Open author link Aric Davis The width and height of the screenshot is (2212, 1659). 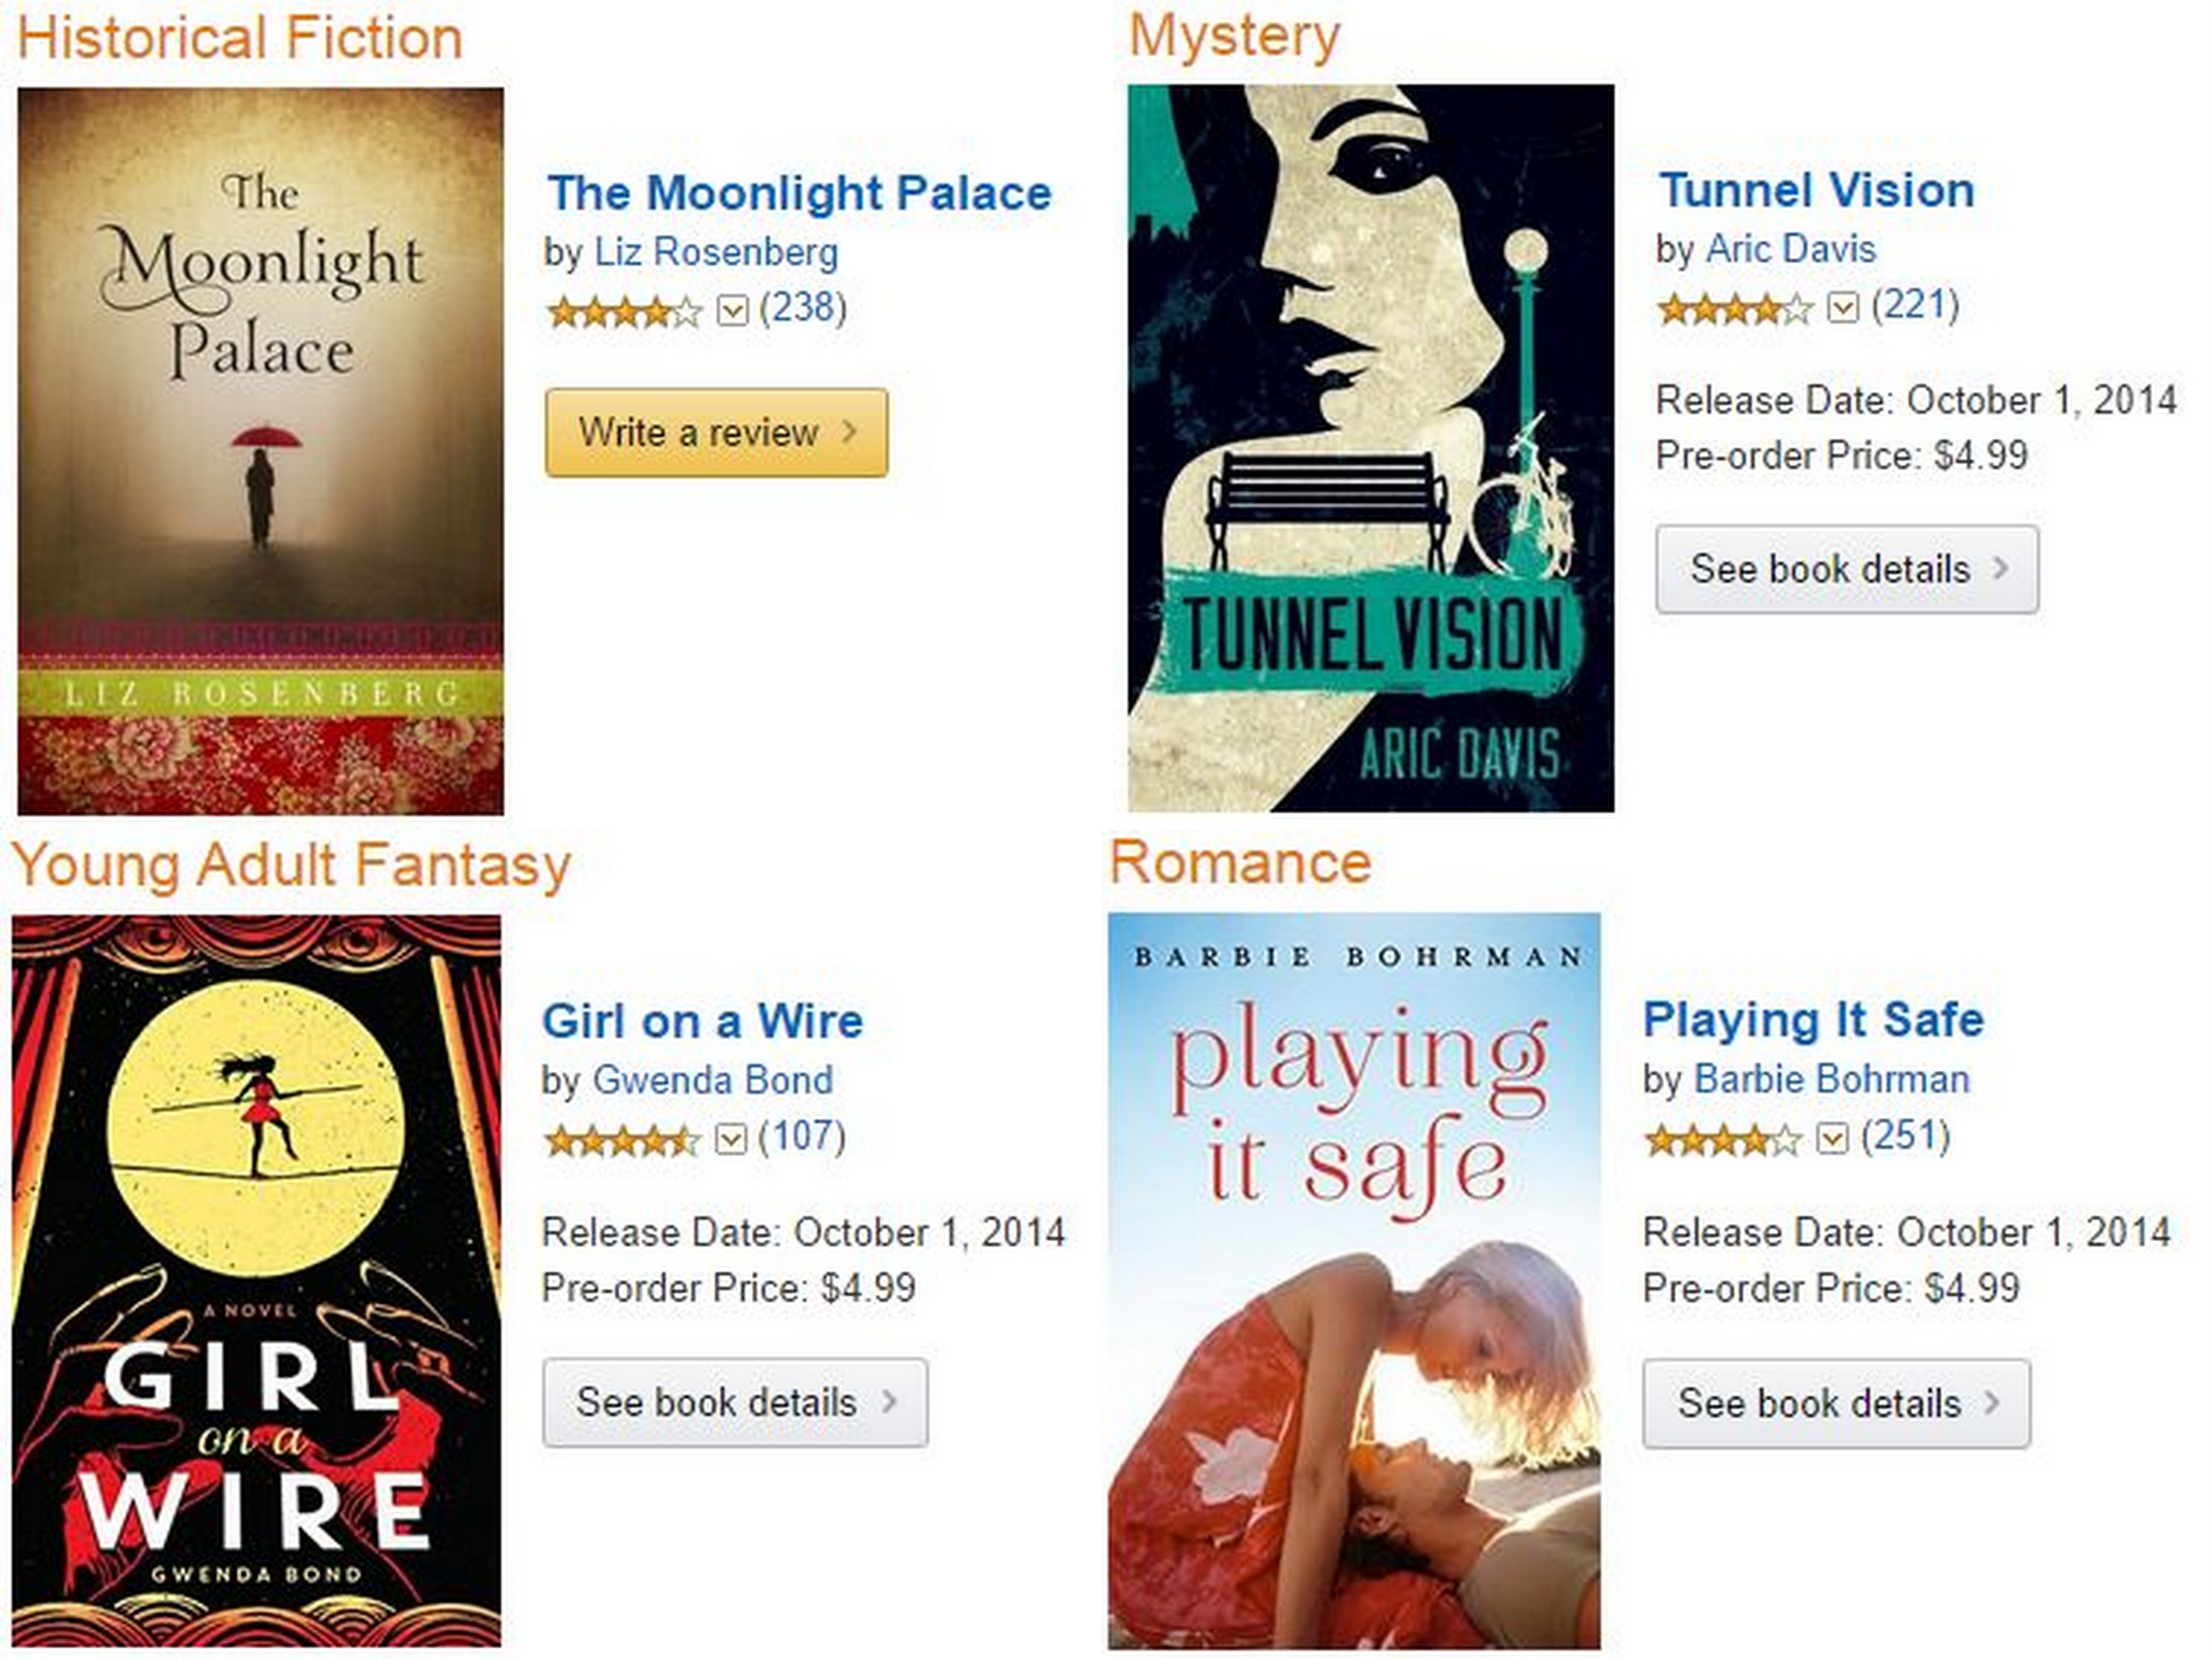(1790, 249)
